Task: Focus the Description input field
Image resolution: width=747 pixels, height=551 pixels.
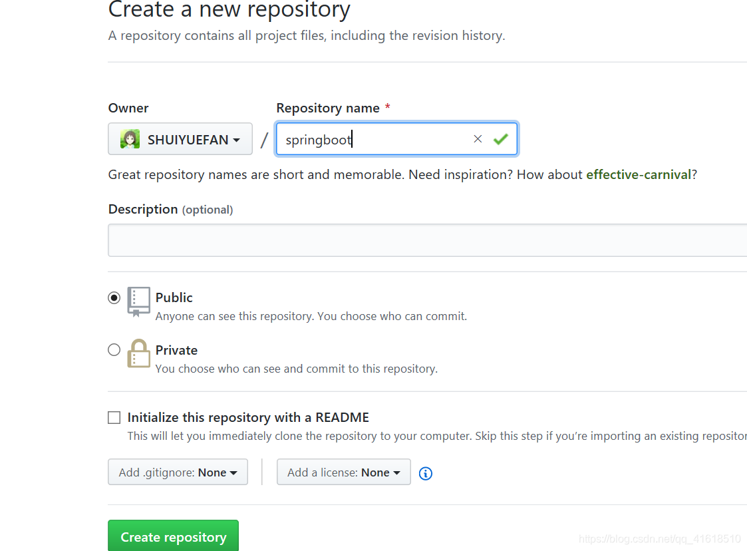Action: click(427, 240)
